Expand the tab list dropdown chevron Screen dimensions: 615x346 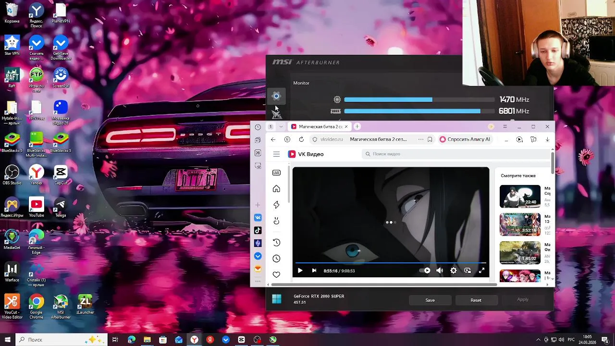(281, 127)
